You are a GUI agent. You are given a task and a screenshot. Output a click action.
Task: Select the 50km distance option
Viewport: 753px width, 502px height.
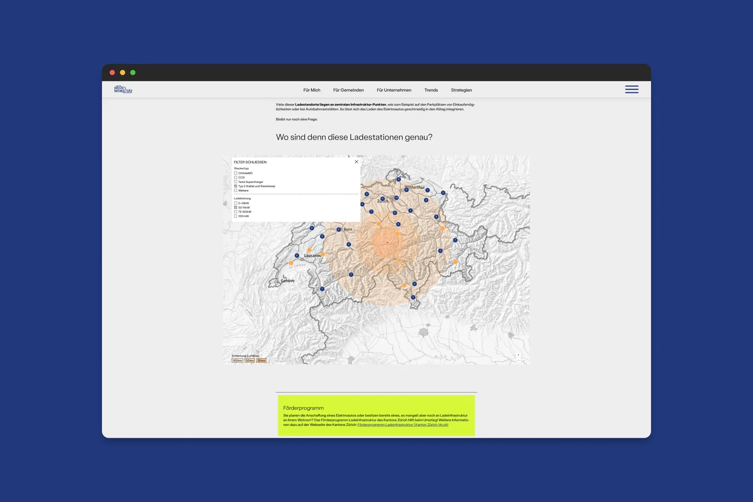(x=249, y=360)
